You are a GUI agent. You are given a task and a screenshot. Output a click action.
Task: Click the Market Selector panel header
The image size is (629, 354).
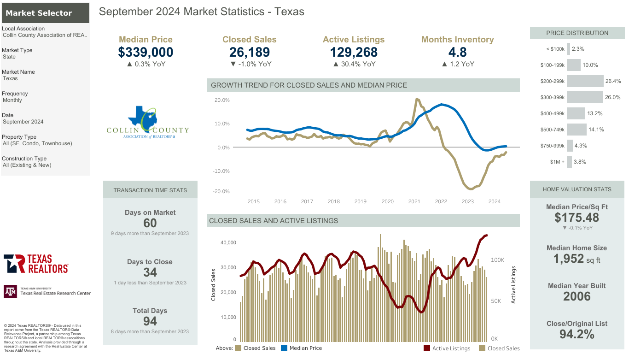pos(45,13)
